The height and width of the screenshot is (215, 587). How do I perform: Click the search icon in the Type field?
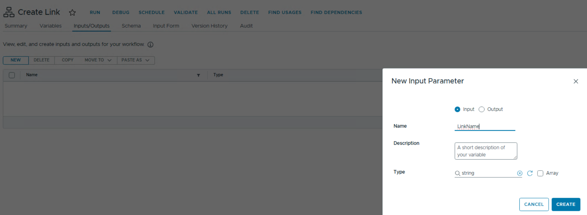[457, 173]
